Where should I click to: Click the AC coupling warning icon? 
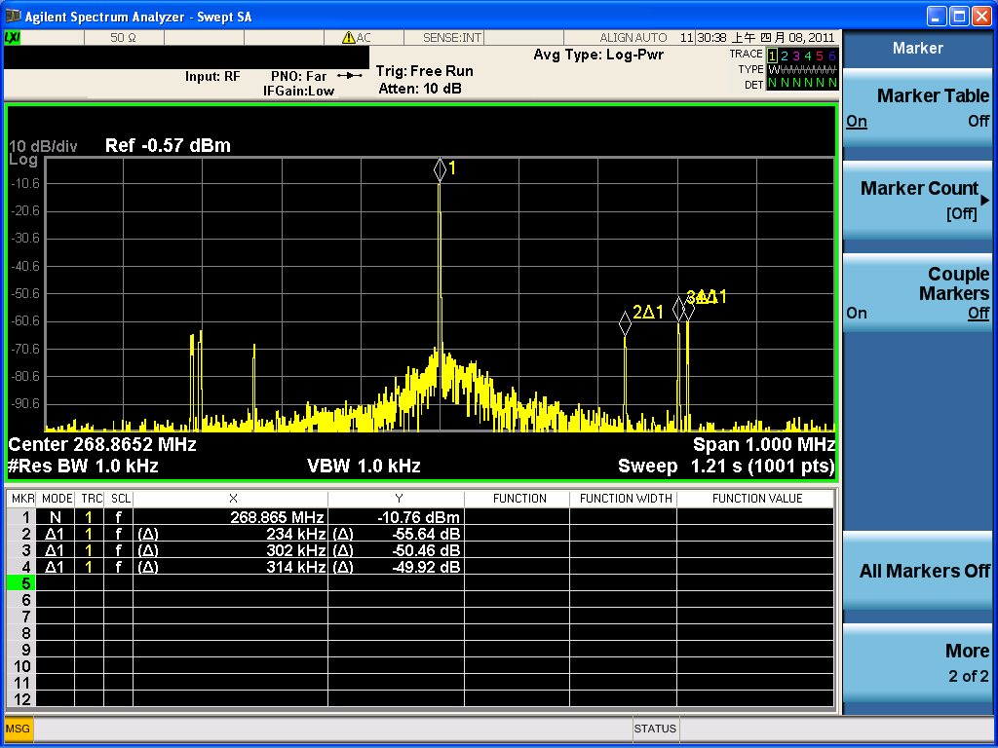click(349, 38)
